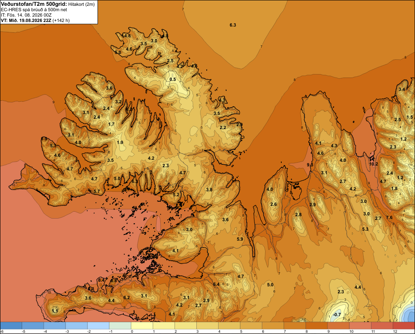Pick legend color between 6 and 7
This screenshot has width=415, height=334.
tap(273, 325)
